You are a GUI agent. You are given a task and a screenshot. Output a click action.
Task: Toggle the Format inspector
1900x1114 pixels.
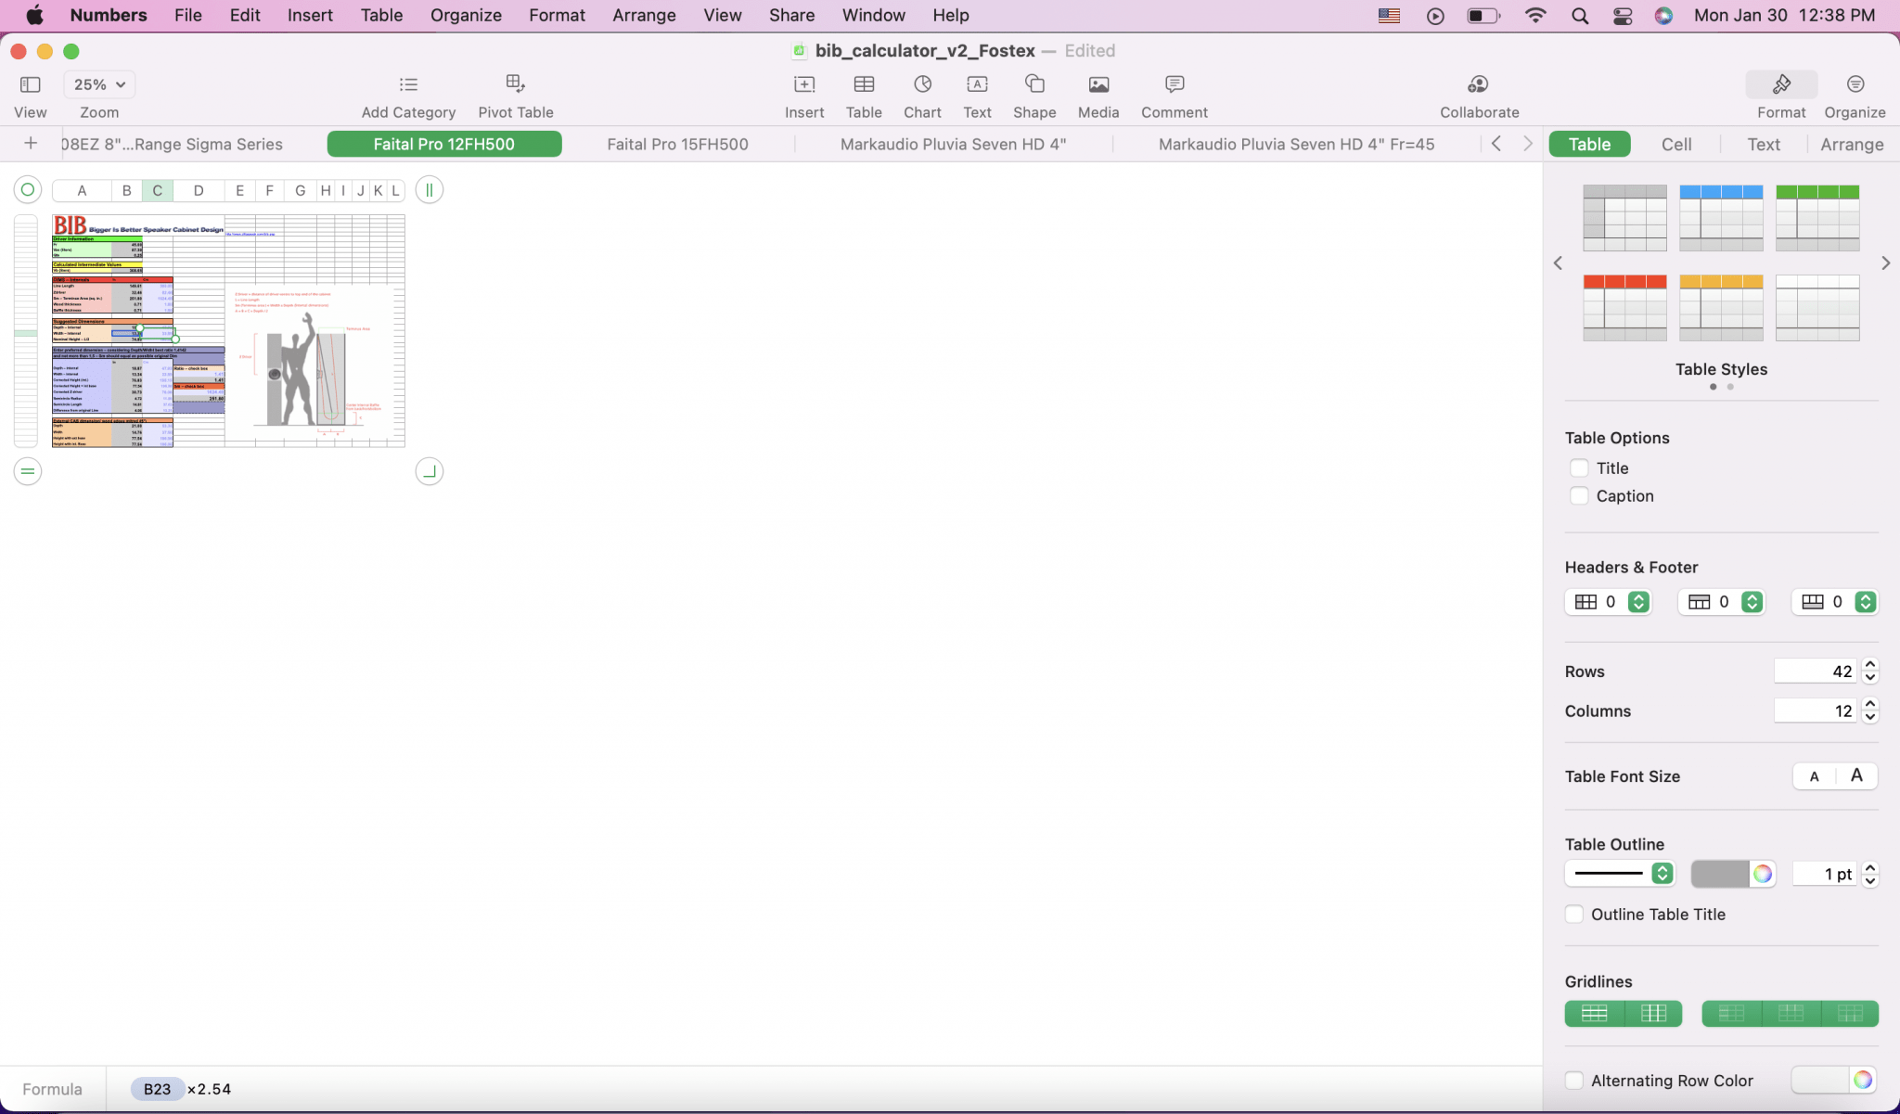(x=1781, y=84)
